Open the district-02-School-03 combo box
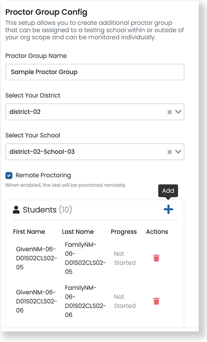Screen dimensions: 207x342 pos(95,152)
